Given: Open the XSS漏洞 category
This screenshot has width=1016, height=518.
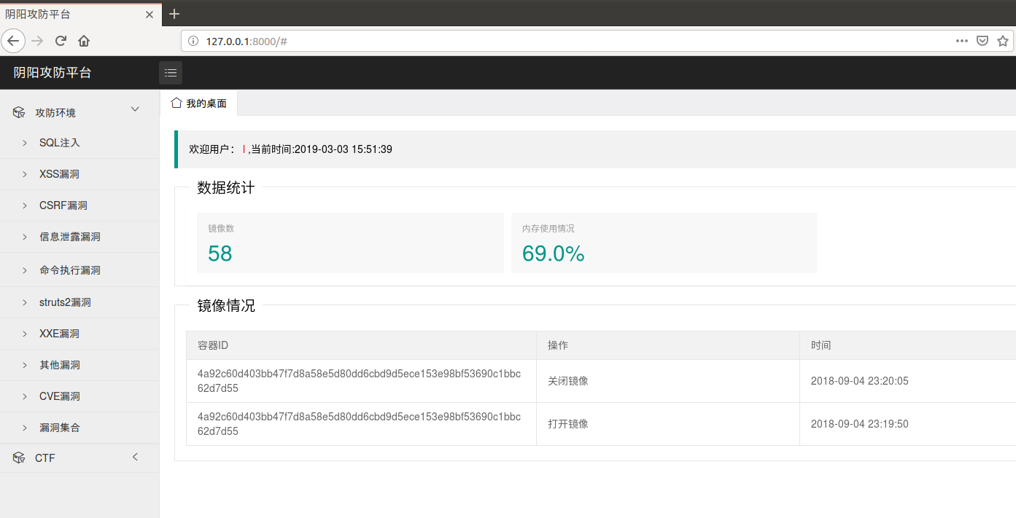Looking at the screenshot, I should (x=59, y=174).
